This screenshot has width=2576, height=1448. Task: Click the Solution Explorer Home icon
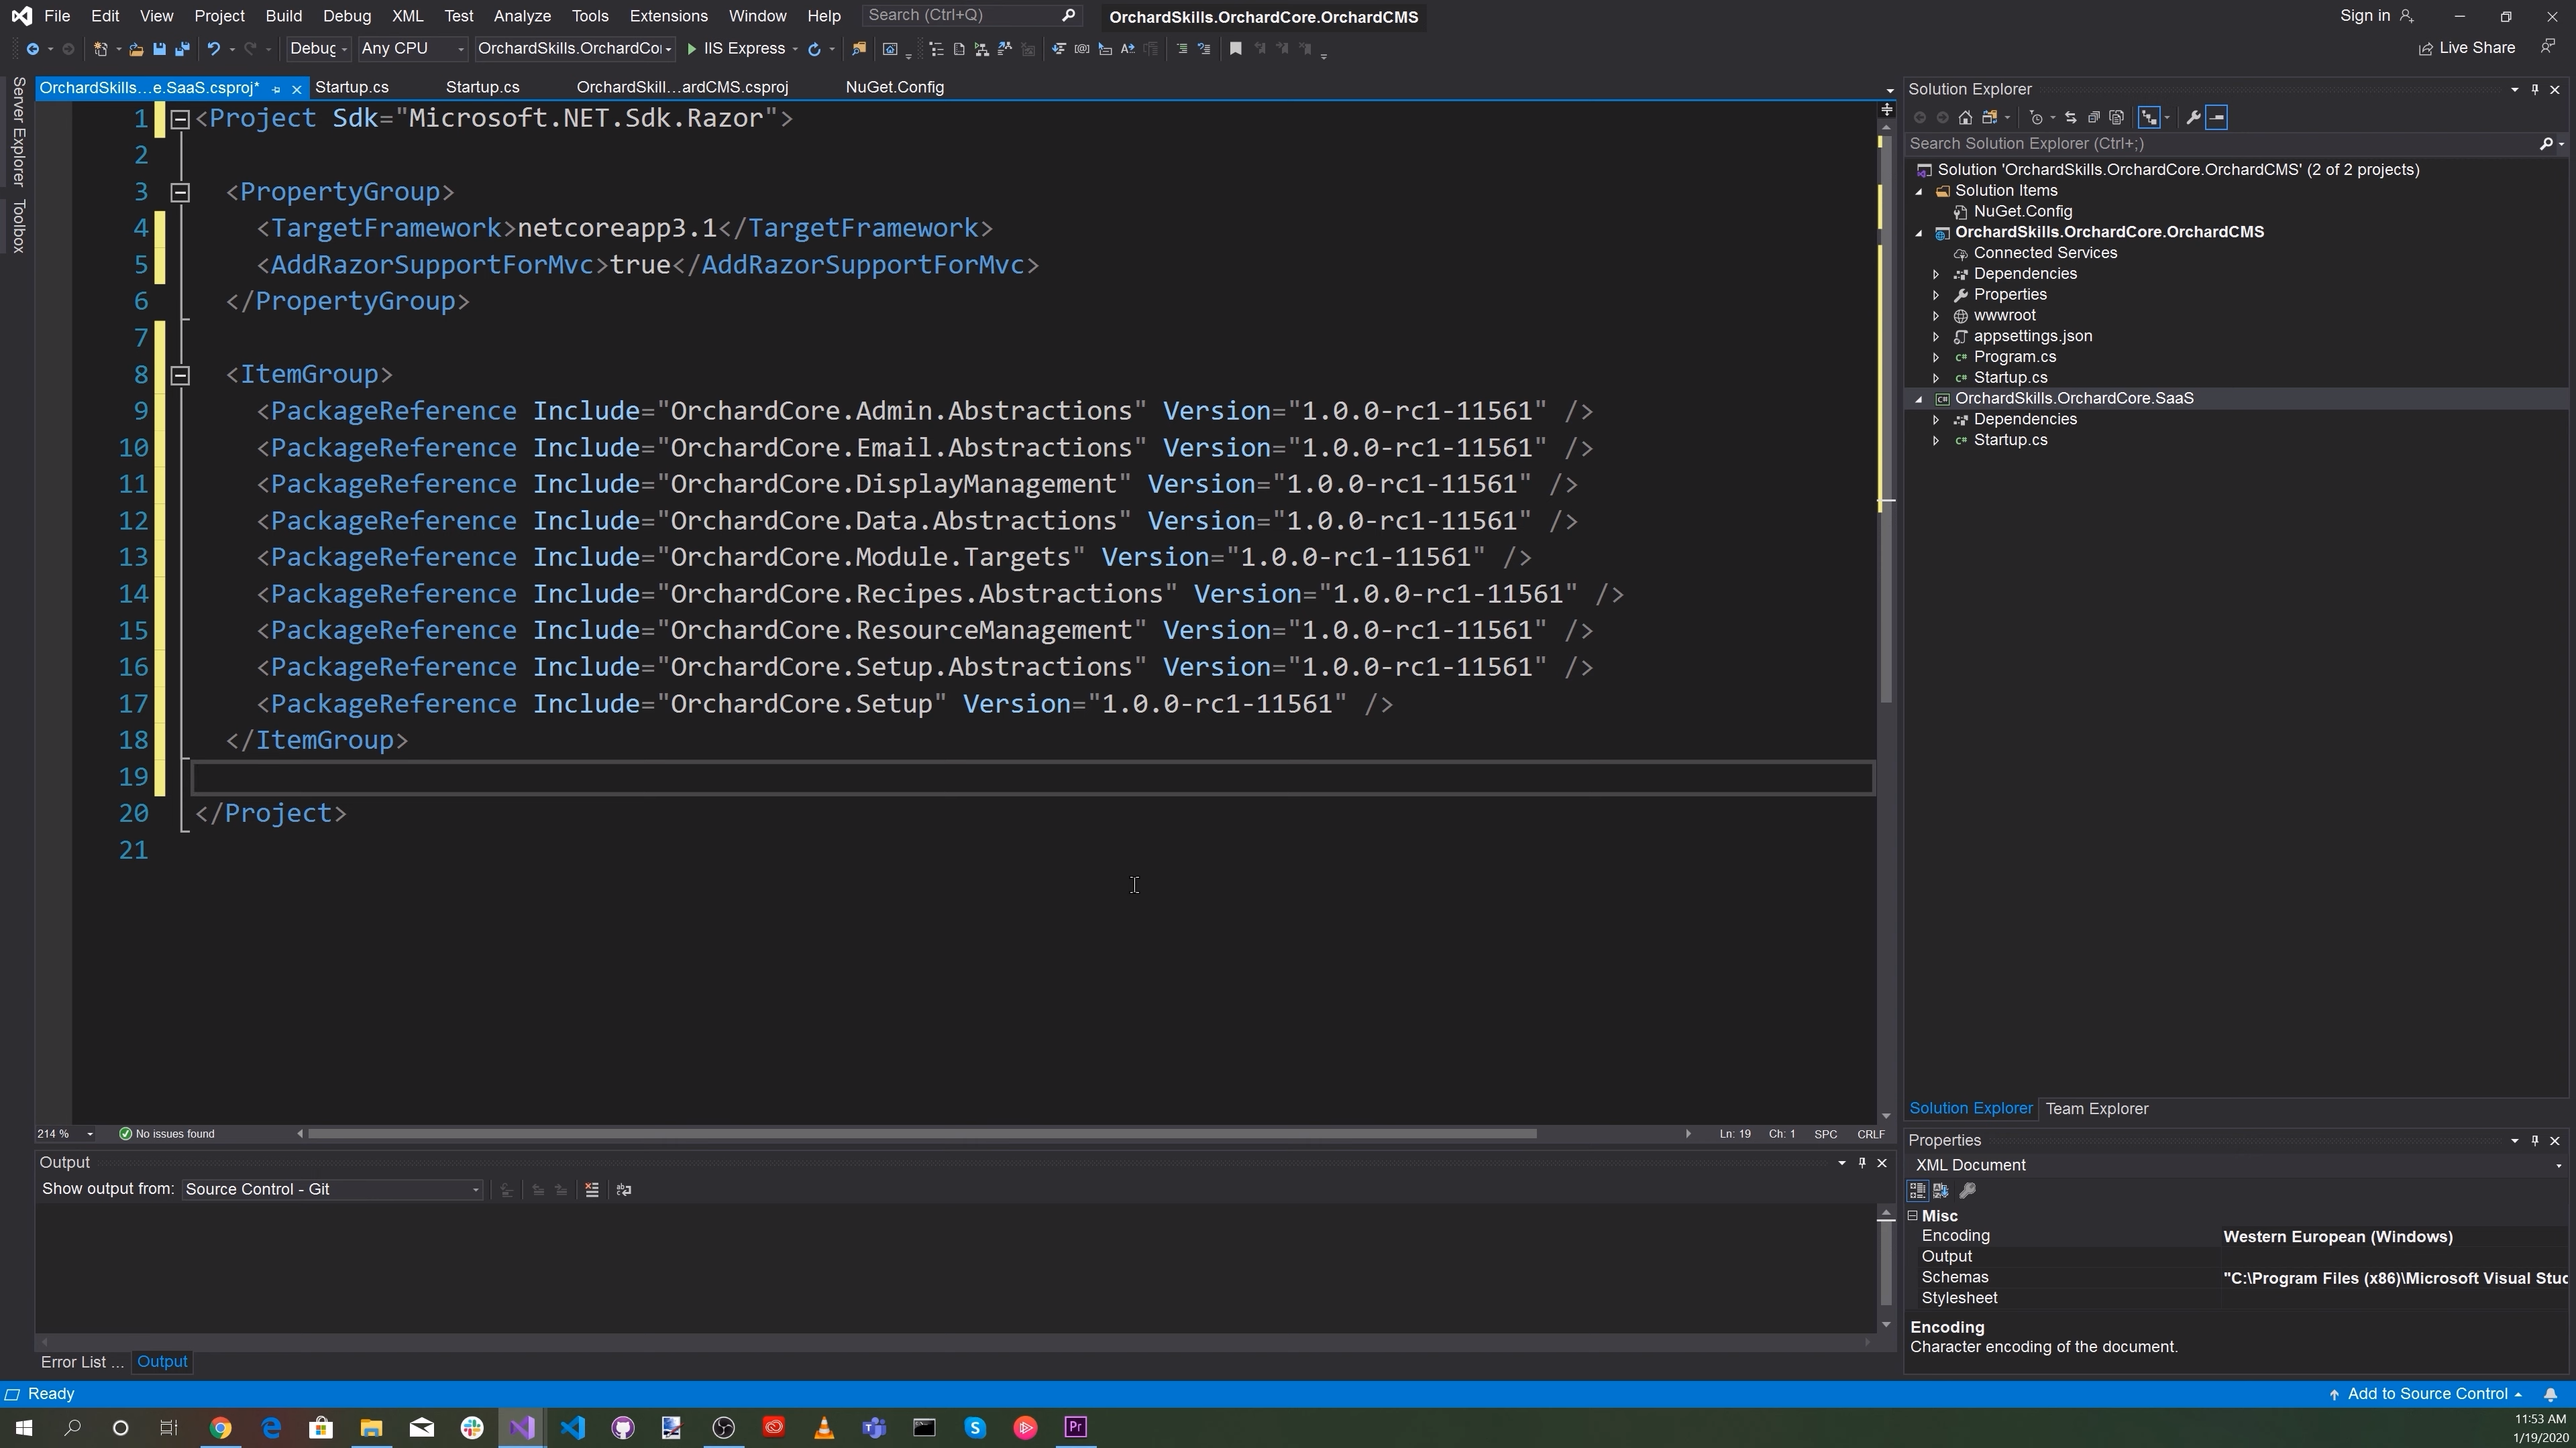tap(1965, 118)
